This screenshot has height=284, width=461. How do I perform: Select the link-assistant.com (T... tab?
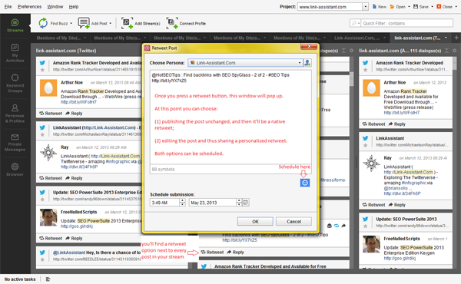[420, 38]
